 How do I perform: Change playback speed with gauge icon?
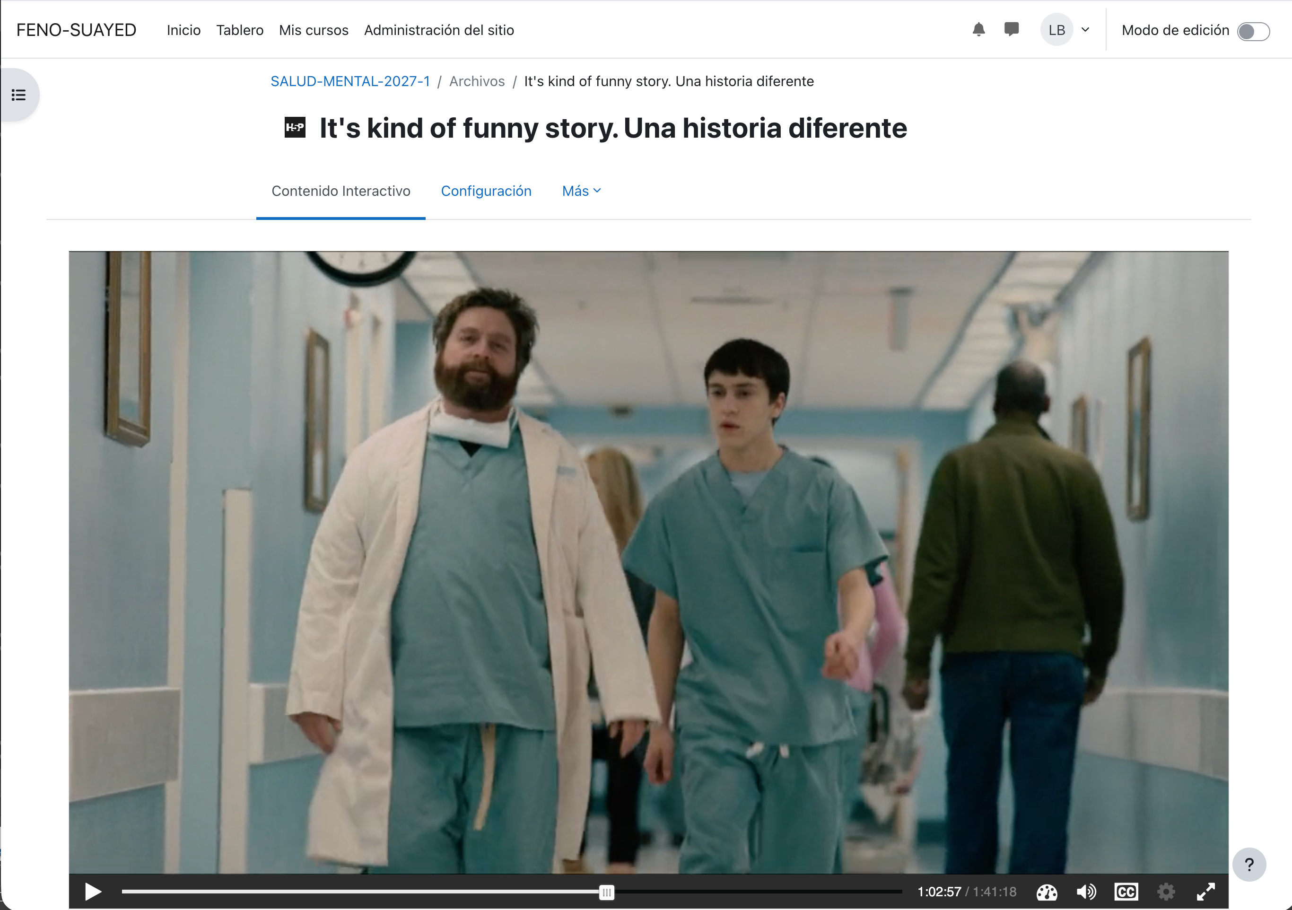(x=1047, y=892)
